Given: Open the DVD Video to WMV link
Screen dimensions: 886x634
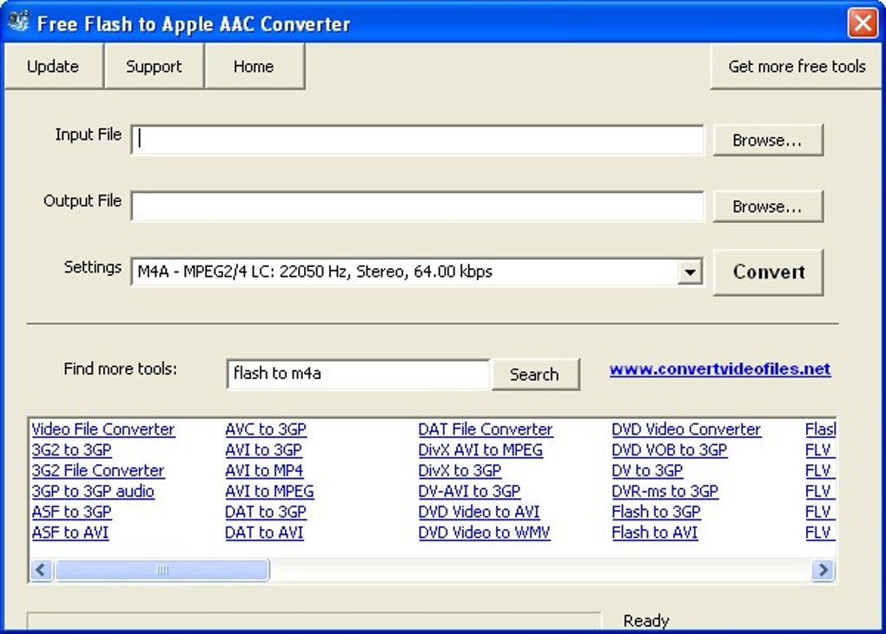Looking at the screenshot, I should 484,533.
